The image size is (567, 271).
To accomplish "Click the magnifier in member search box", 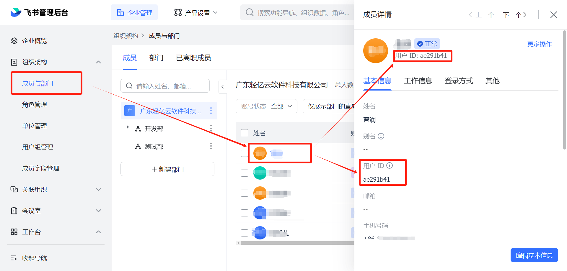I will pyautogui.click(x=129, y=86).
